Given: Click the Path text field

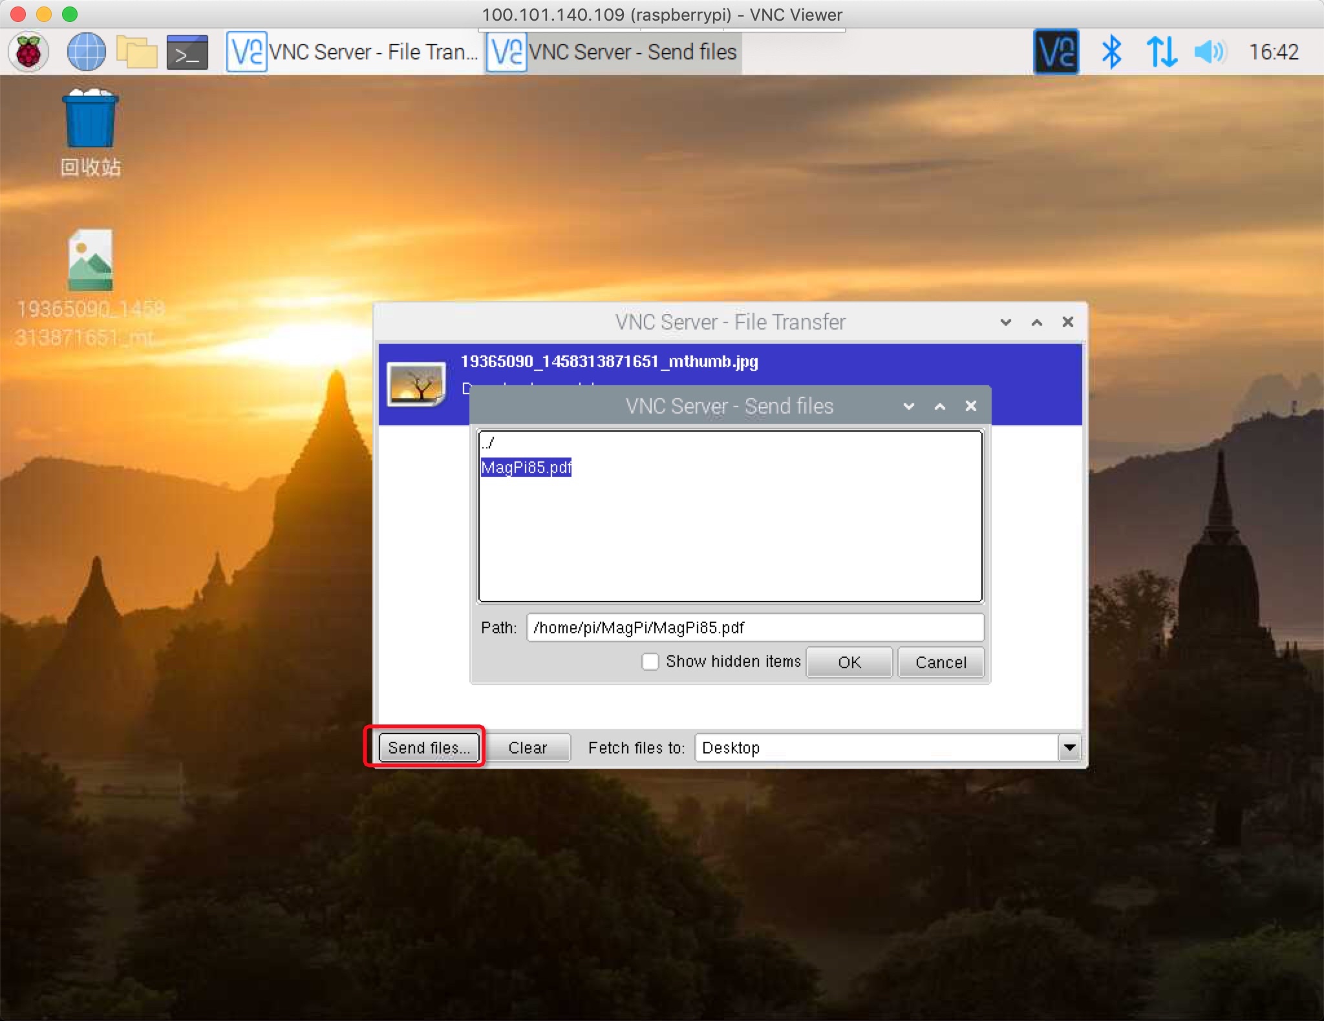Looking at the screenshot, I should coord(754,627).
